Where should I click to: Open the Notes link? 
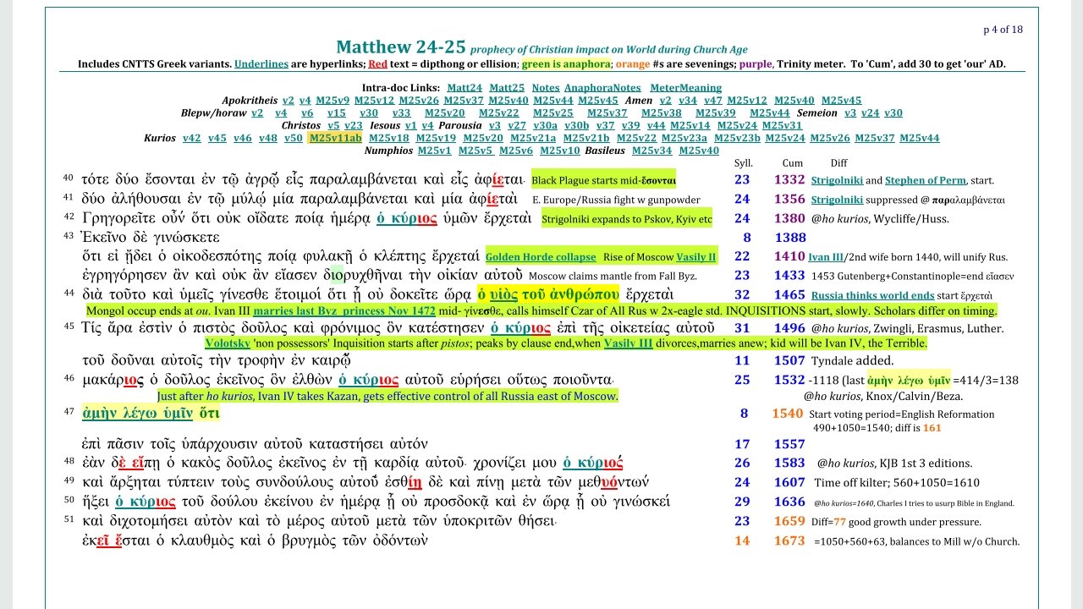(545, 88)
